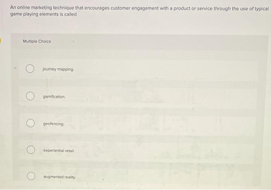Click the 'augmented reality.' answer text
This screenshot has height=190, width=271.
(60, 177)
